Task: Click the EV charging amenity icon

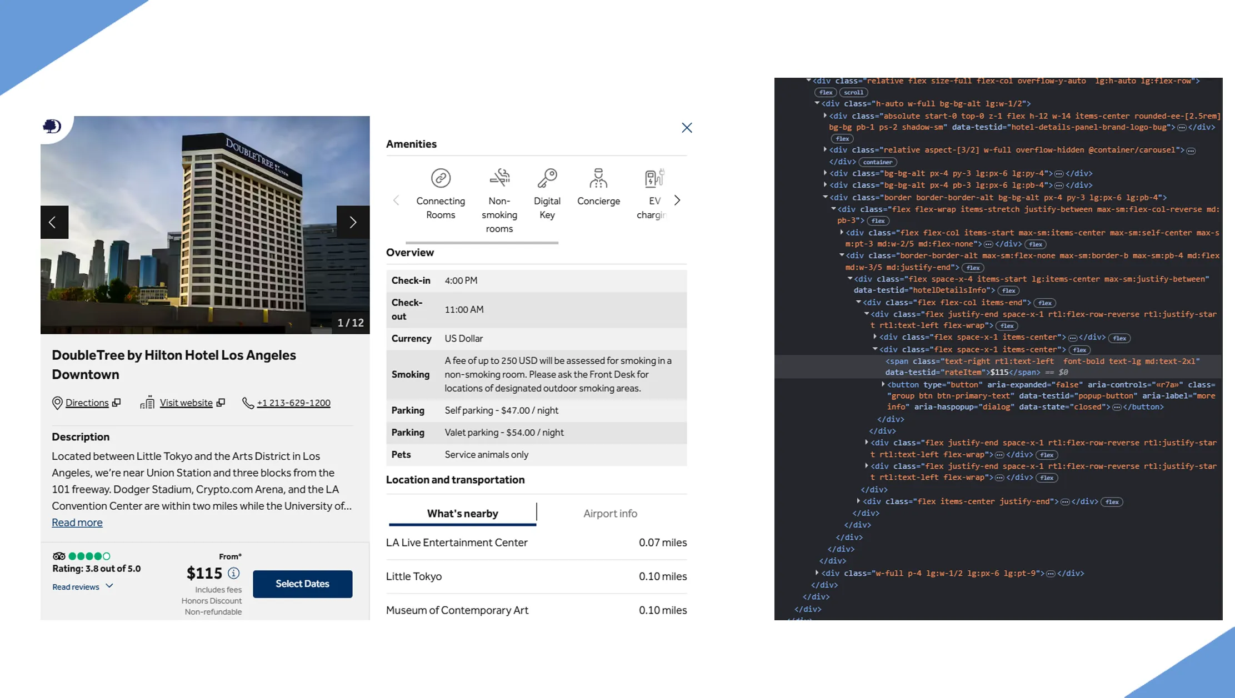Action: click(x=654, y=178)
